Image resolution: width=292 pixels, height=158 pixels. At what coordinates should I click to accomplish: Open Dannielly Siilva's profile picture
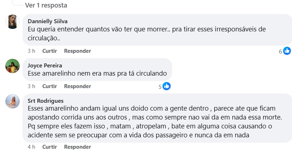coord(13,22)
